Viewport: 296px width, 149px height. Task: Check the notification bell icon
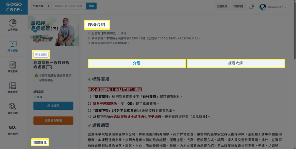click(251, 7)
